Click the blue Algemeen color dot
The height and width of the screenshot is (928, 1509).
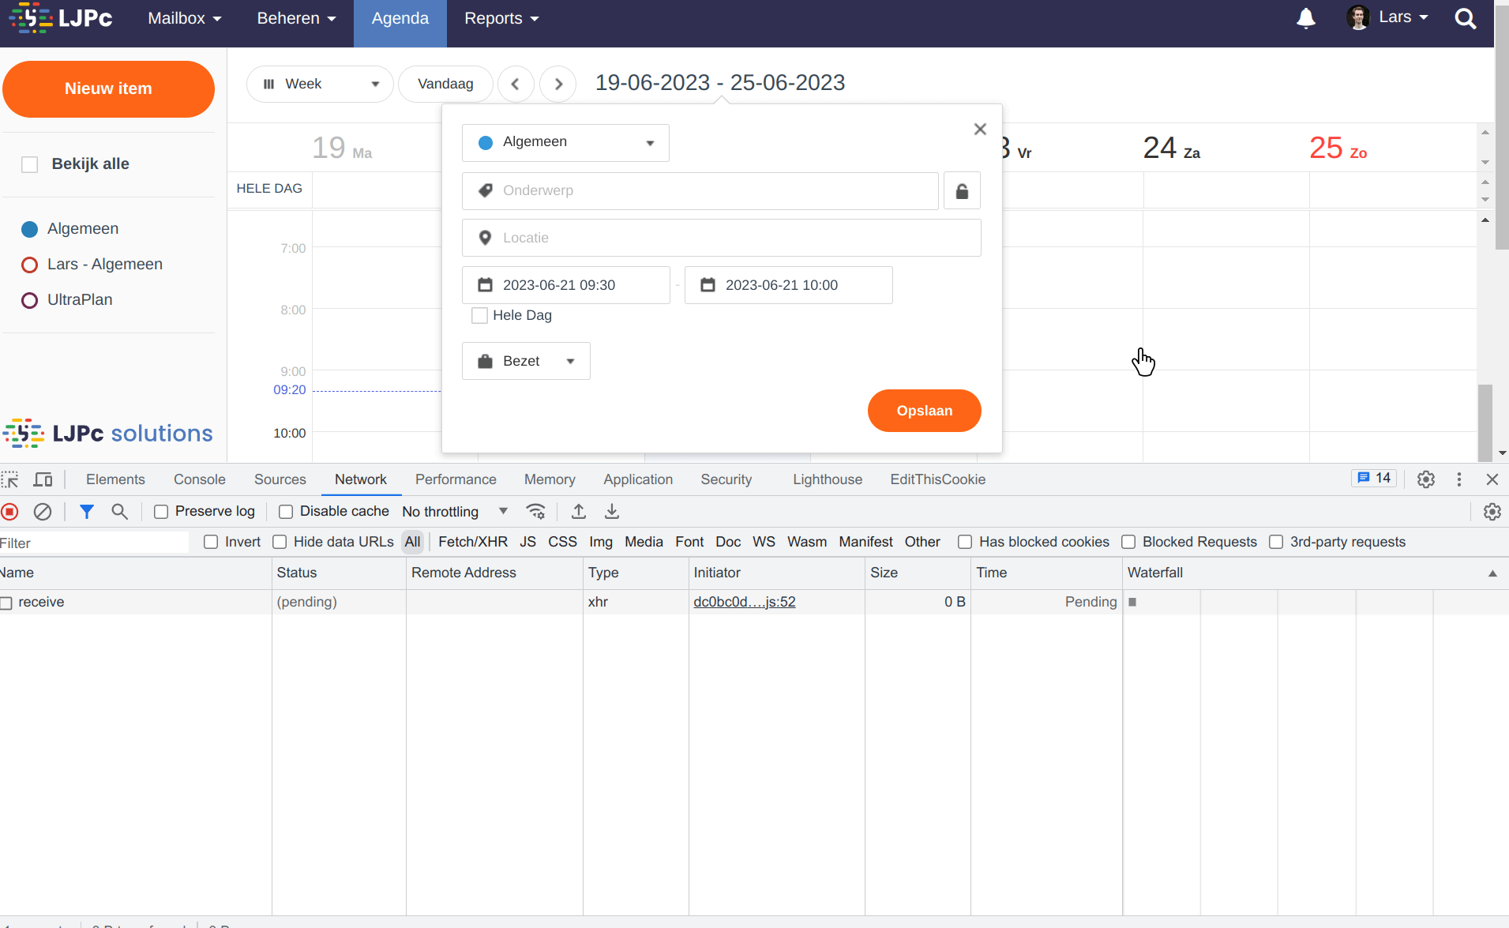pos(485,142)
